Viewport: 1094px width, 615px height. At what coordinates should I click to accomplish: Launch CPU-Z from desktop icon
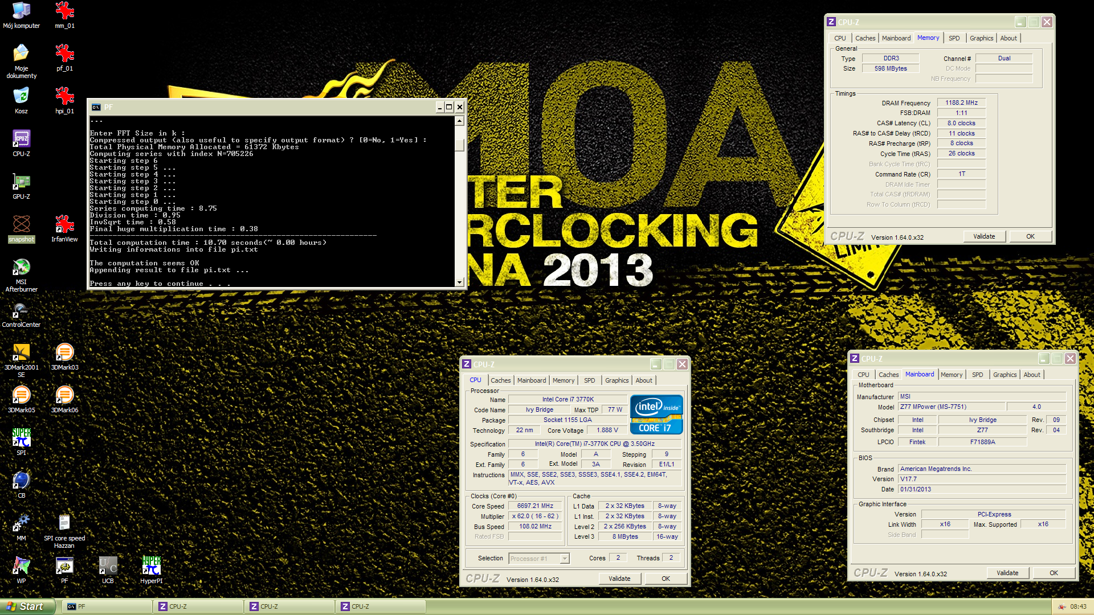pos(21,143)
